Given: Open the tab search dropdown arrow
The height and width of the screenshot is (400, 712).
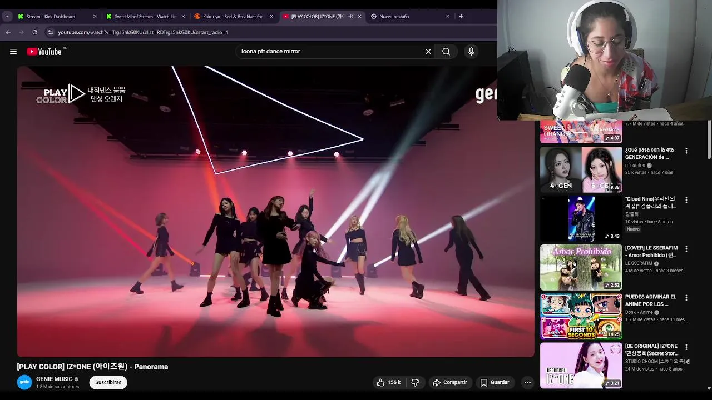Looking at the screenshot, I should [x=7, y=16].
